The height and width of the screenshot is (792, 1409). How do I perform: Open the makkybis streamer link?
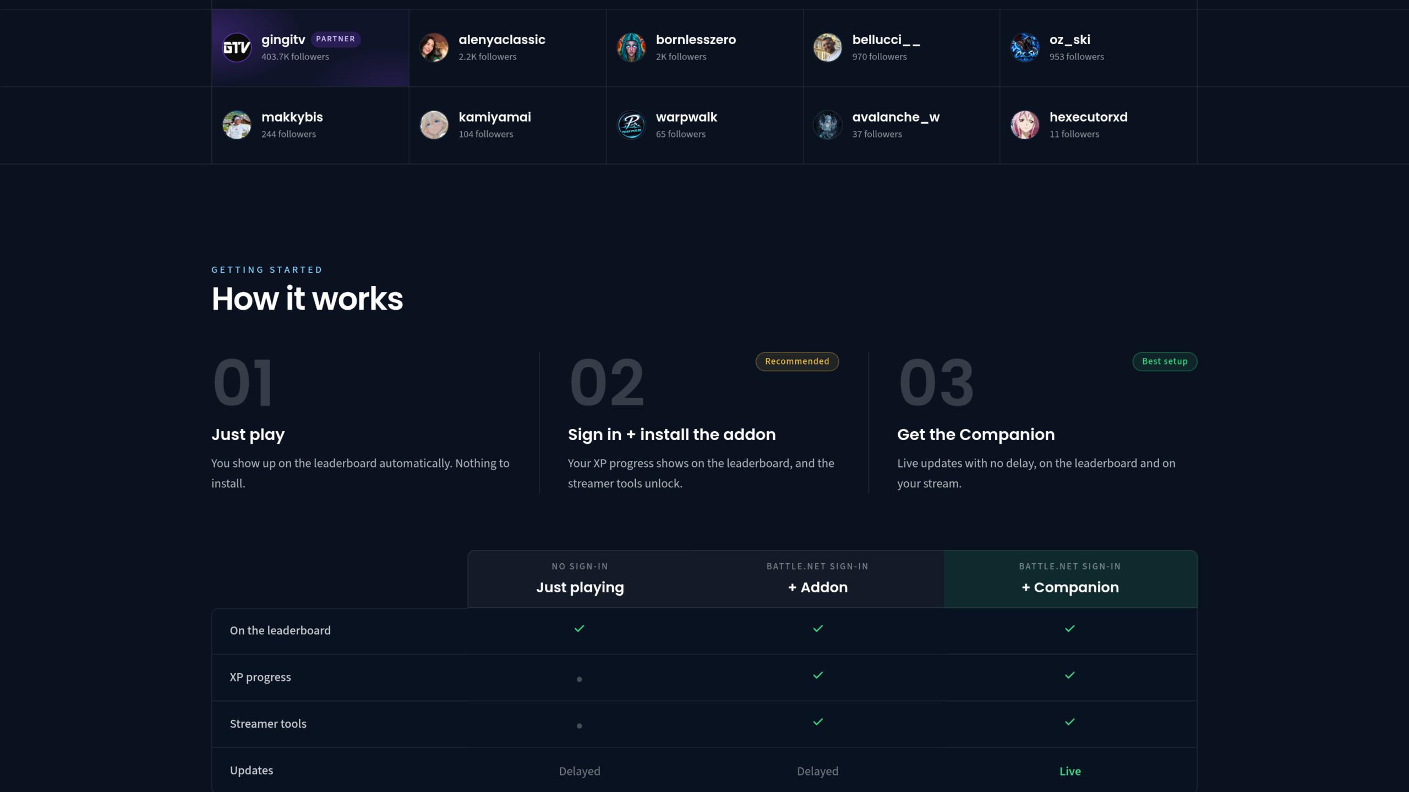(292, 117)
